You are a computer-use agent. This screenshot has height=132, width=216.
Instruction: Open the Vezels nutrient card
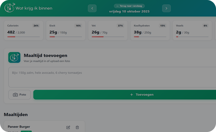coord(192,31)
